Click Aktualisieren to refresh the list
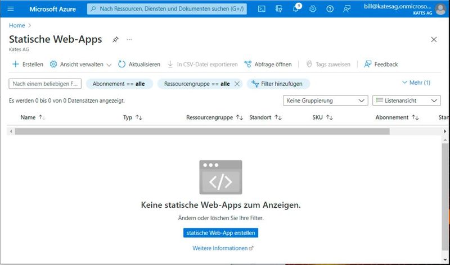Viewport: 450px width, 265px height. tap(139, 65)
